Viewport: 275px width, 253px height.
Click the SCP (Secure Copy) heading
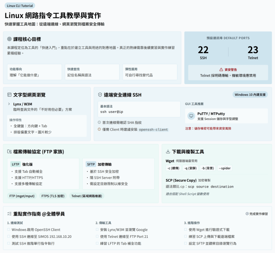point(181,180)
